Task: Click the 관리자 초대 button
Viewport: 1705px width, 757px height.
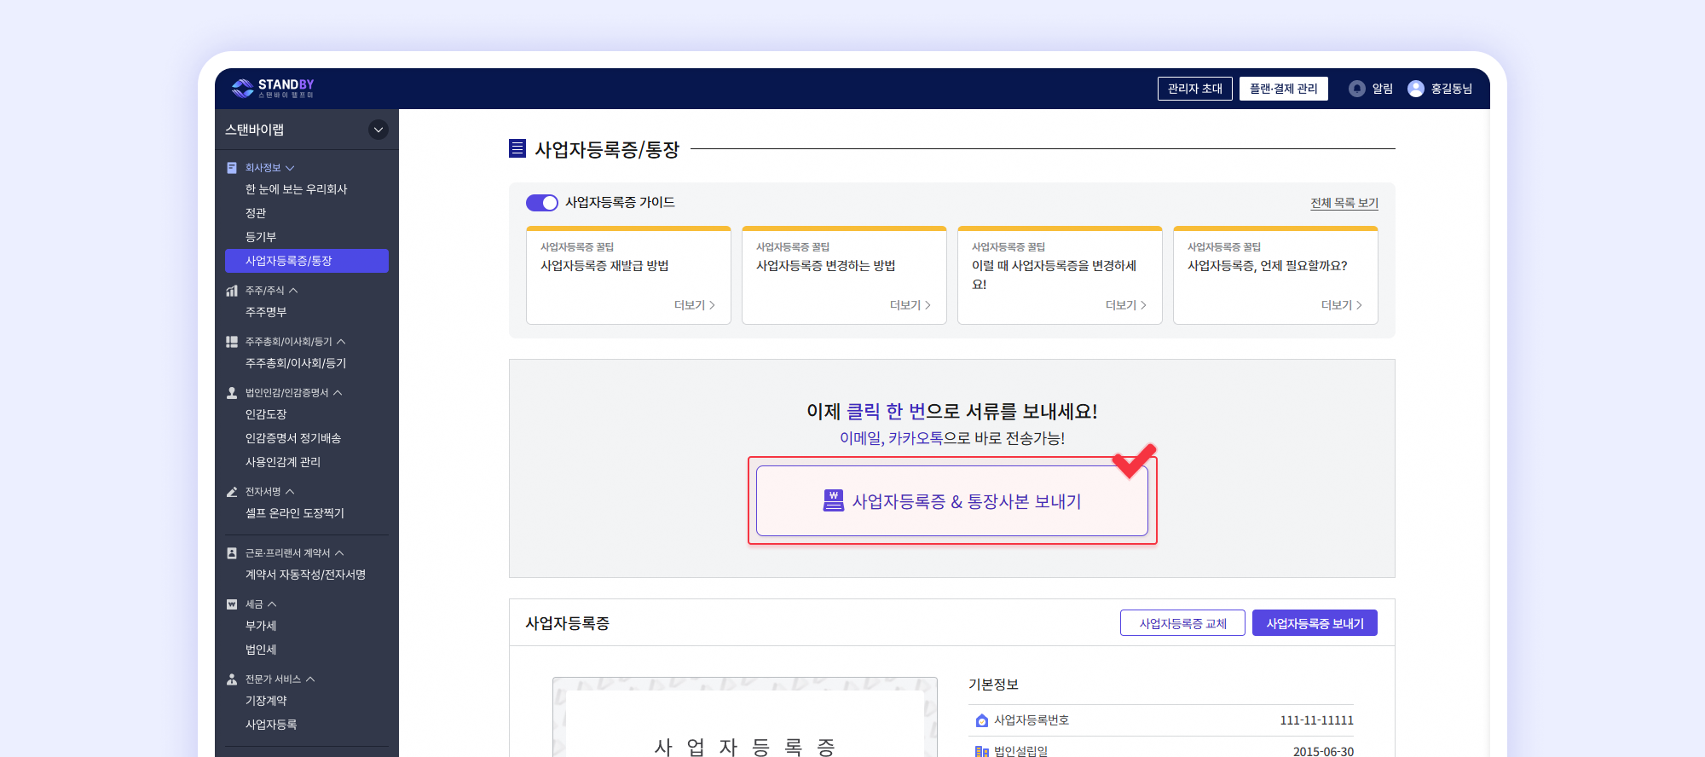Action: coord(1195,89)
